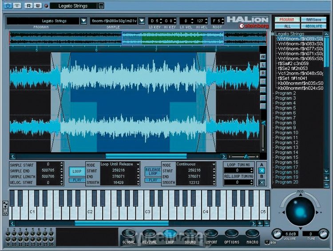The image size is (333, 251).
Task: Click the All channels view button
Action: tap(263, 57)
